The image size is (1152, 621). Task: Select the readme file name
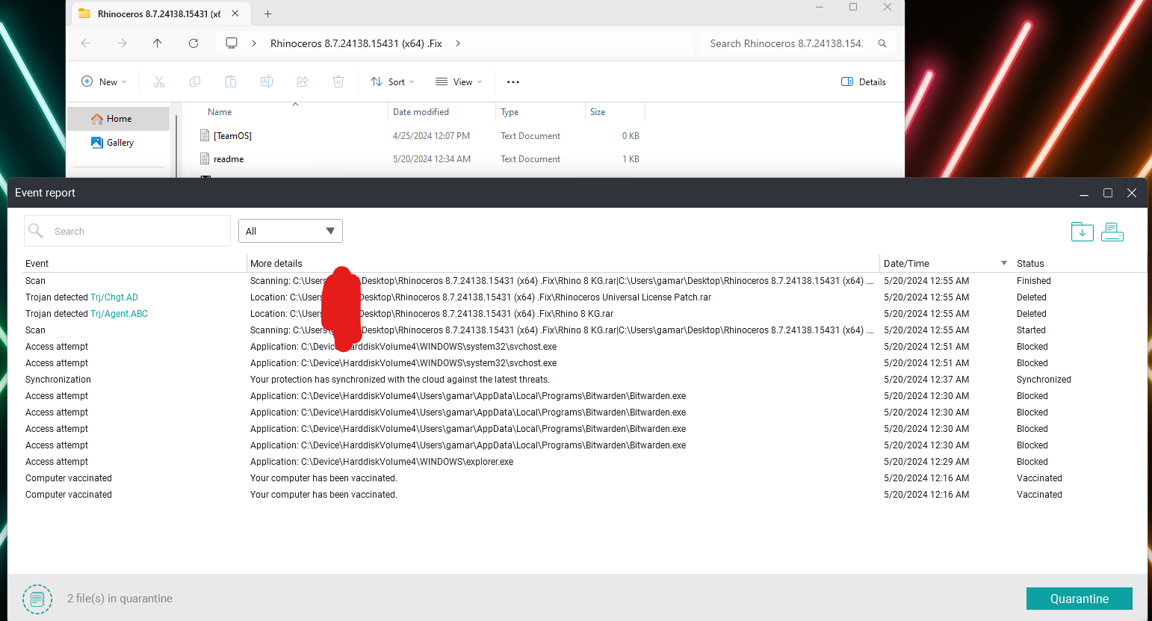point(229,159)
